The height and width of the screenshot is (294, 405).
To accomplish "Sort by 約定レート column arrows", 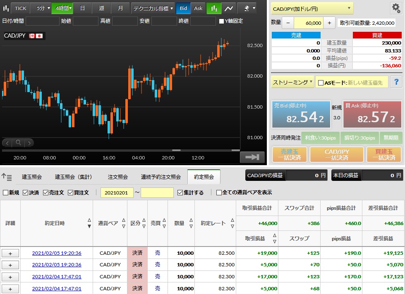I will (232, 223).
